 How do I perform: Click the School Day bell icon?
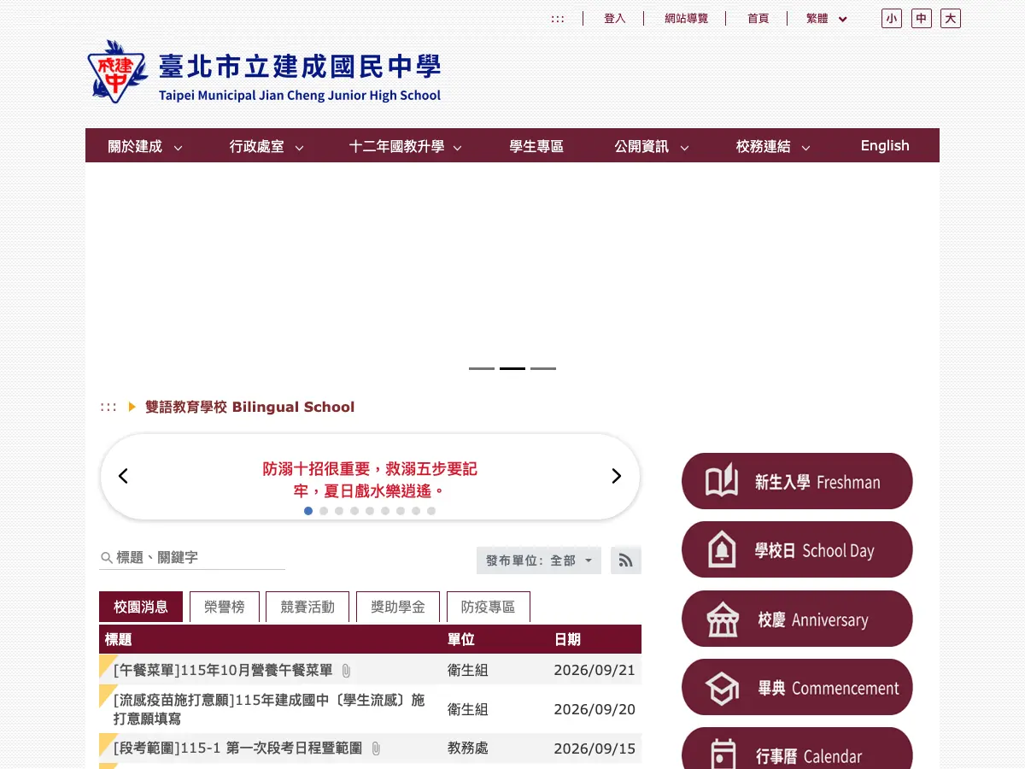[722, 550]
